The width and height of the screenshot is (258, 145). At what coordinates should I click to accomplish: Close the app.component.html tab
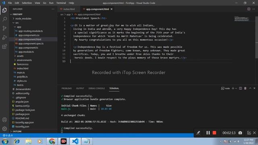(x=112, y=9)
